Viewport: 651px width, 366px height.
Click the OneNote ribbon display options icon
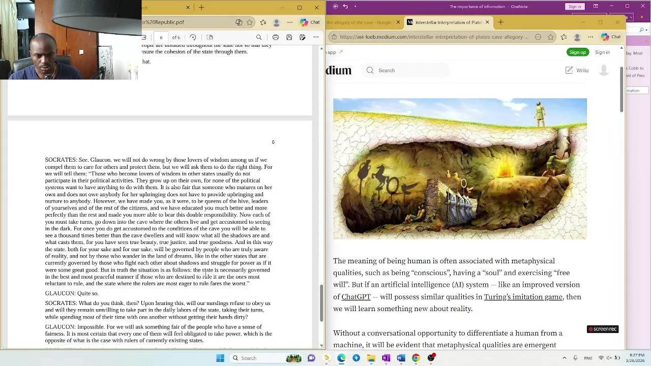[x=596, y=6]
